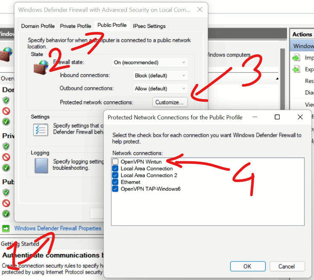
Task: Minimize the Protected Network Connections dialog
Action: (255, 117)
